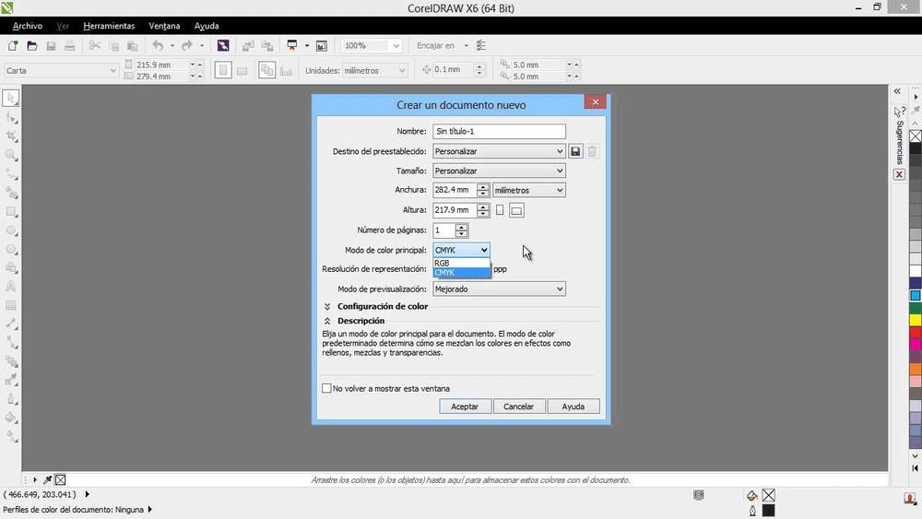
Task: Check 'No volver a mostrar esta ventana'
Action: coord(326,388)
